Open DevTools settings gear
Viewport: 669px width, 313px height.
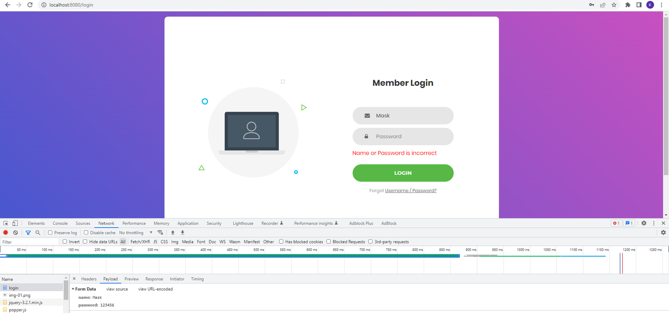[644, 223]
